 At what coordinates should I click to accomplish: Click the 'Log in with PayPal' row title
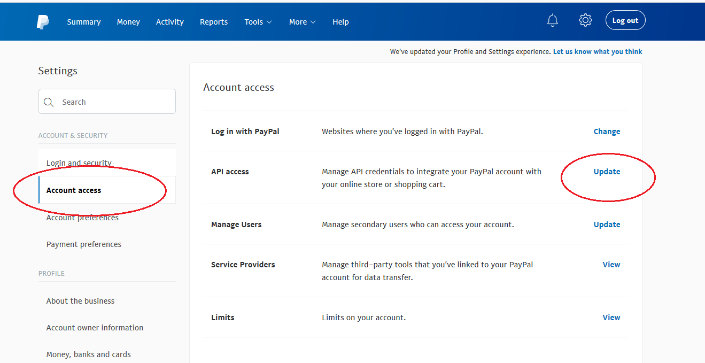(245, 132)
